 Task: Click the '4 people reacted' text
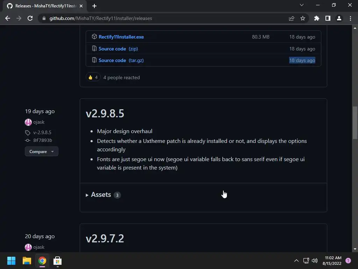121,77
